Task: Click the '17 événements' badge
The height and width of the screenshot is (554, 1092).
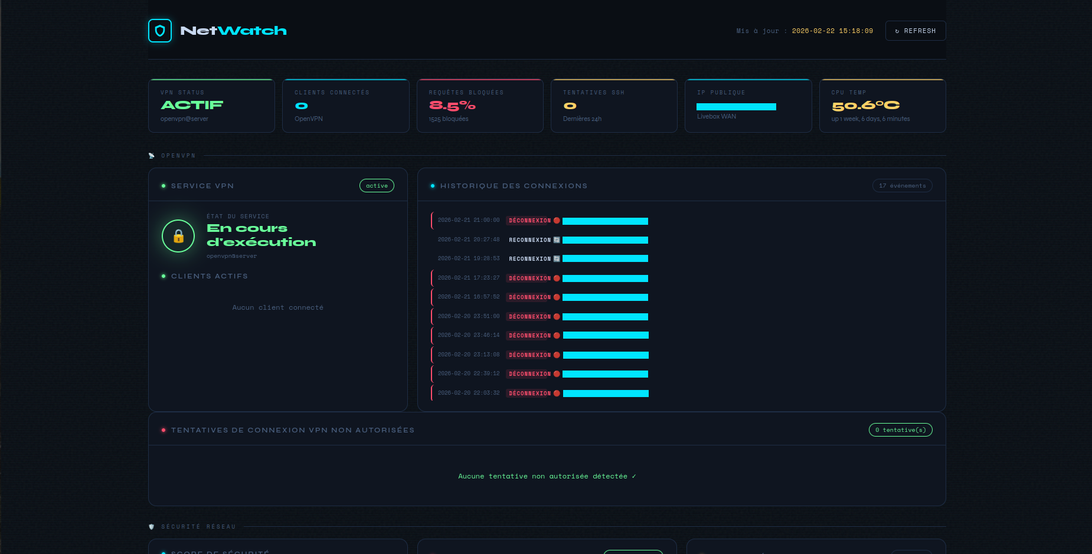Action: tap(903, 185)
